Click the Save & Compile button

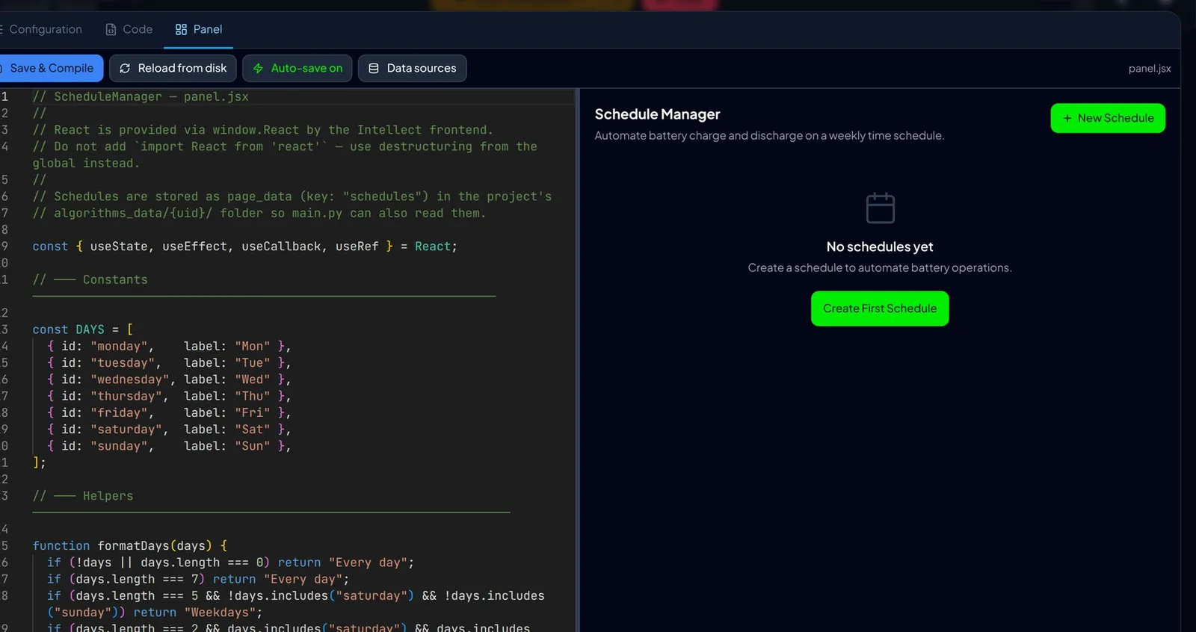pyautogui.click(x=51, y=68)
